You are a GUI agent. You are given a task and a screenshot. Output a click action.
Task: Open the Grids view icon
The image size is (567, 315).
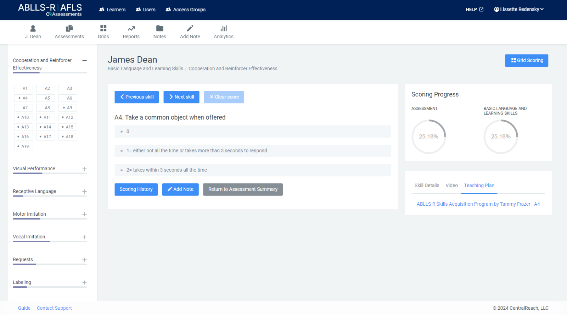point(103,28)
